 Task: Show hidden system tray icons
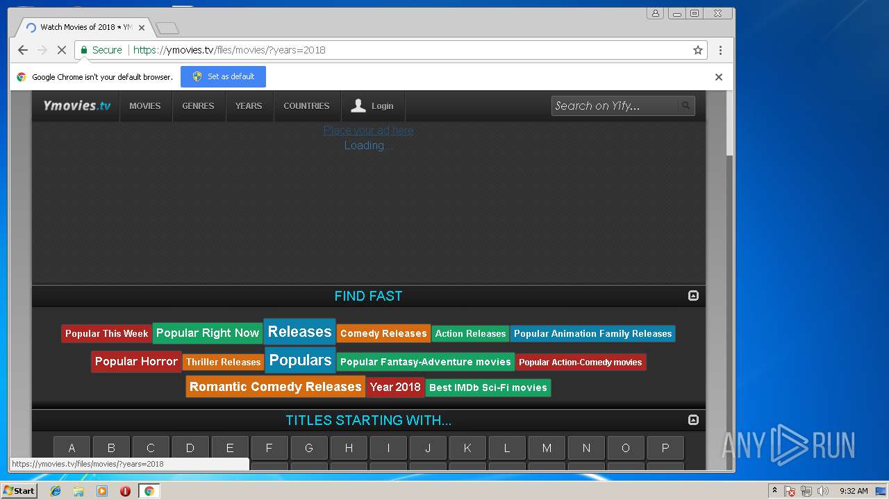[x=774, y=491]
